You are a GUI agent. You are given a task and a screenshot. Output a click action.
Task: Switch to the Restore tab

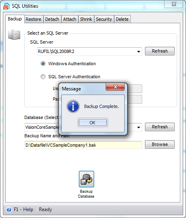click(x=33, y=19)
